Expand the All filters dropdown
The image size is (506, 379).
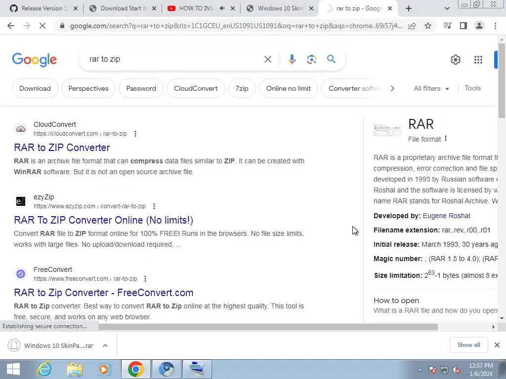coord(431,88)
